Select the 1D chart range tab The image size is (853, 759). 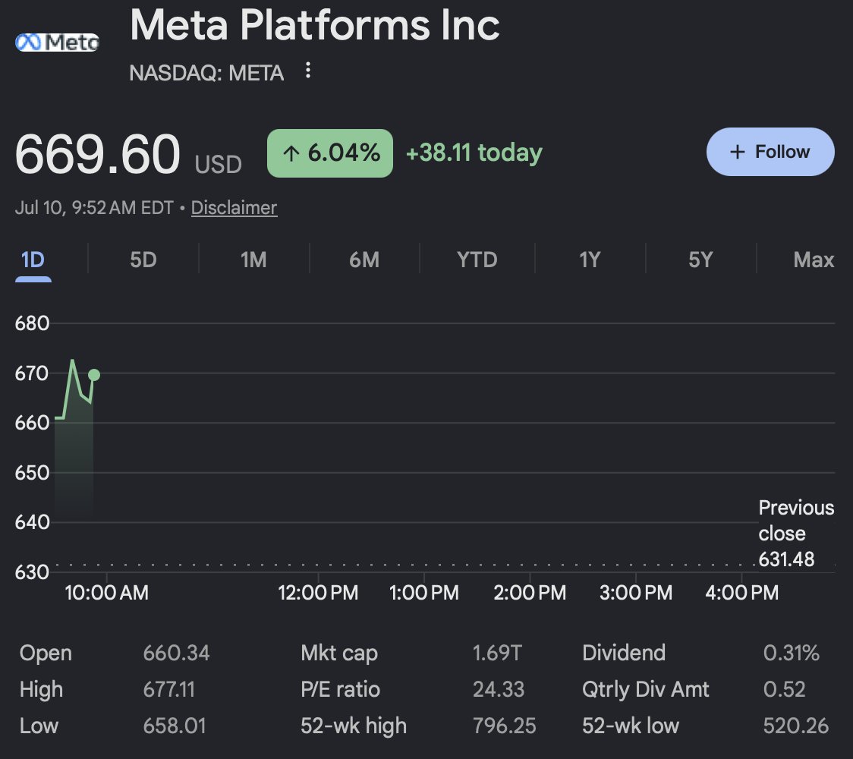[33, 260]
